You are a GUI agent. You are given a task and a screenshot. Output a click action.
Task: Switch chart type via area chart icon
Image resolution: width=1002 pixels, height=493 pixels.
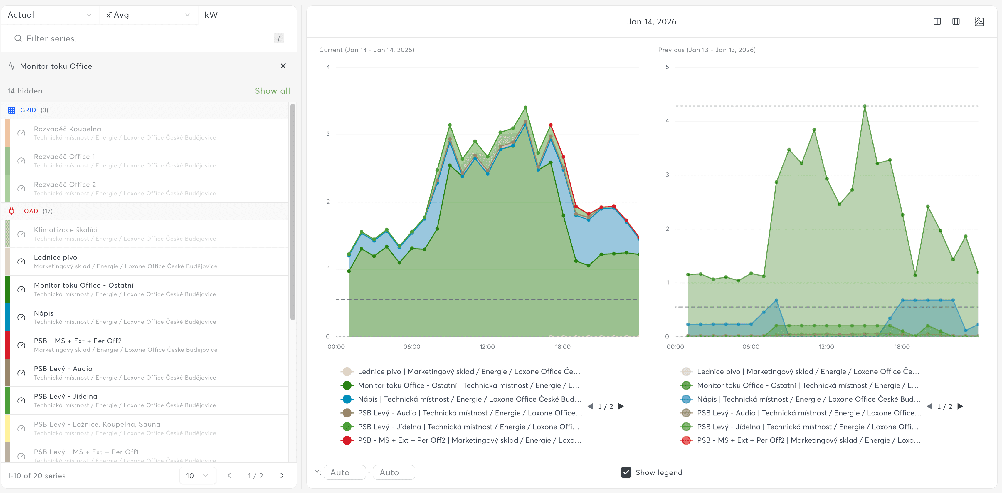click(979, 21)
